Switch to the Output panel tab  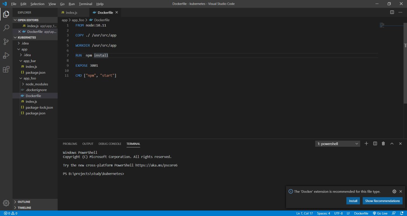(88, 144)
